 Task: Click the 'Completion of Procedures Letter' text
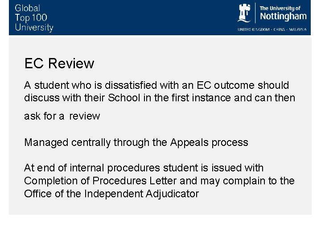pyautogui.click(x=100, y=181)
